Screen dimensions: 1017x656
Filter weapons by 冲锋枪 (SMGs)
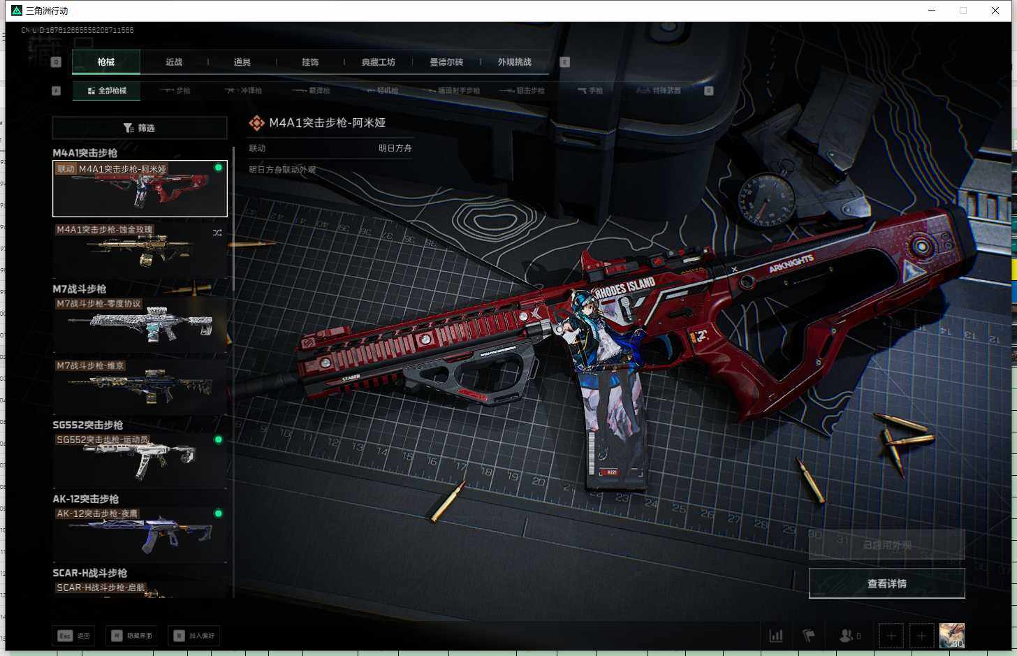point(243,91)
